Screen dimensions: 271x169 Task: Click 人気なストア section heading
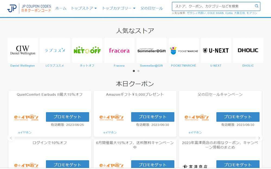[135, 31]
